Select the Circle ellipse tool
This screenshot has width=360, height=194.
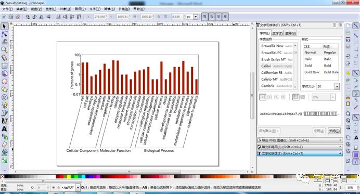pyautogui.click(x=4, y=81)
